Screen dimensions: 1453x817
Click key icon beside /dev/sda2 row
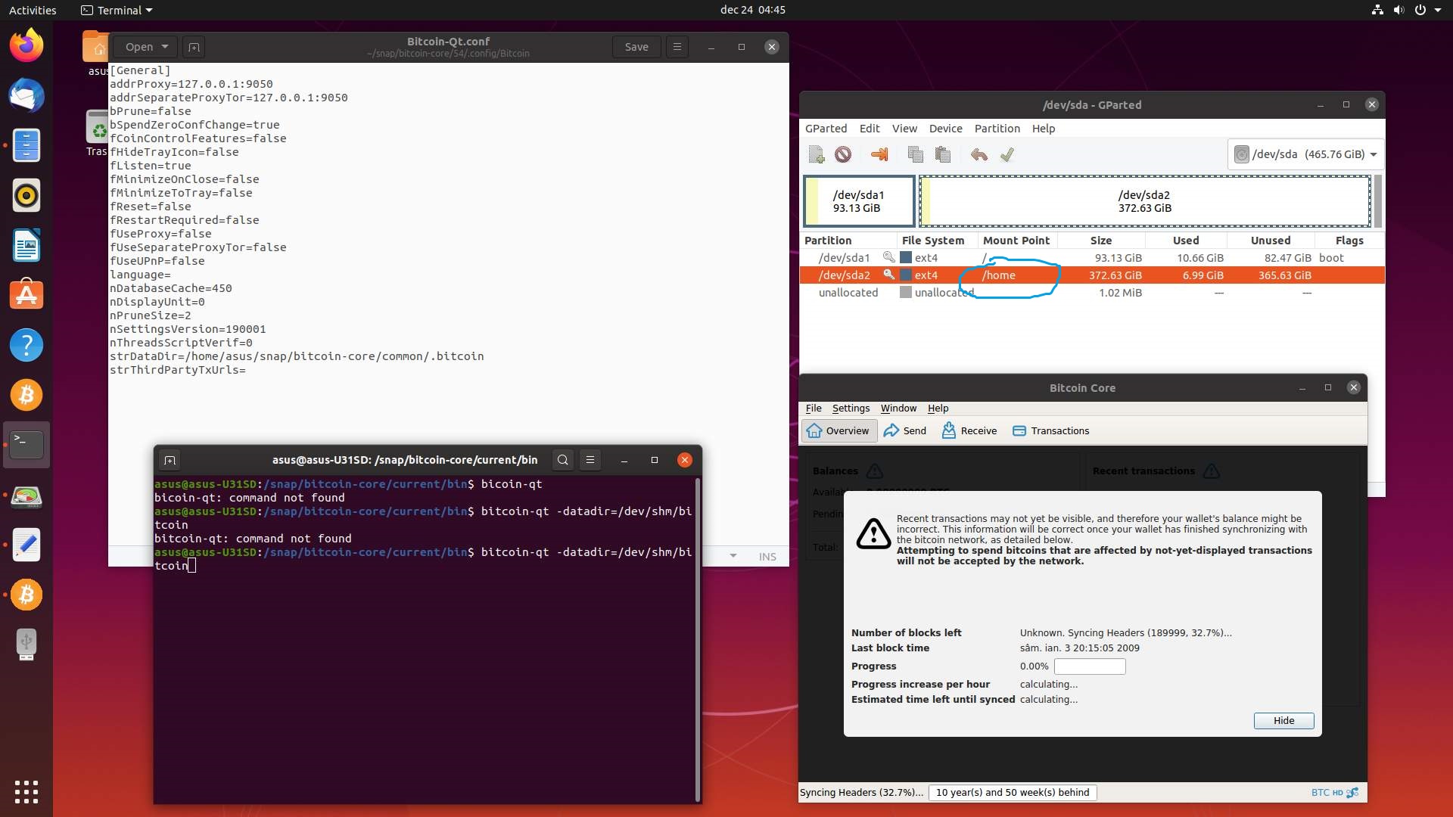(889, 275)
